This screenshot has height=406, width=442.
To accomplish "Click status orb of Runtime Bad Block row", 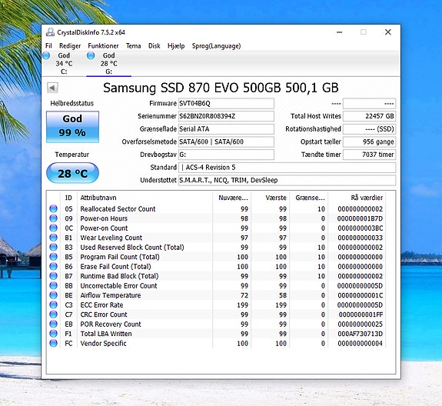I will pos(53,276).
